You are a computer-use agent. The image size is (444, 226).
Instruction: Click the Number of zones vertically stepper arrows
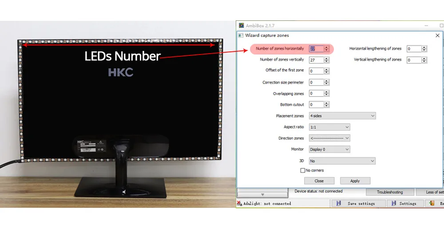coord(327,60)
